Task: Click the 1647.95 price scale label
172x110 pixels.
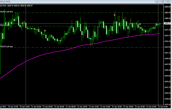Action: pyautogui.click(x=168, y=64)
